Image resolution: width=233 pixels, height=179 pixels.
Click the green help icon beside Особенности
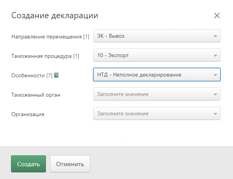(56, 75)
